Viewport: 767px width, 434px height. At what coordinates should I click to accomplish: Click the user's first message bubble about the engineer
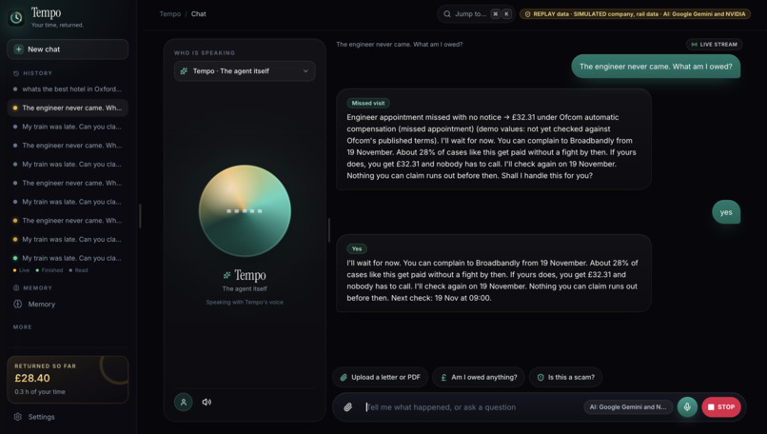point(656,67)
